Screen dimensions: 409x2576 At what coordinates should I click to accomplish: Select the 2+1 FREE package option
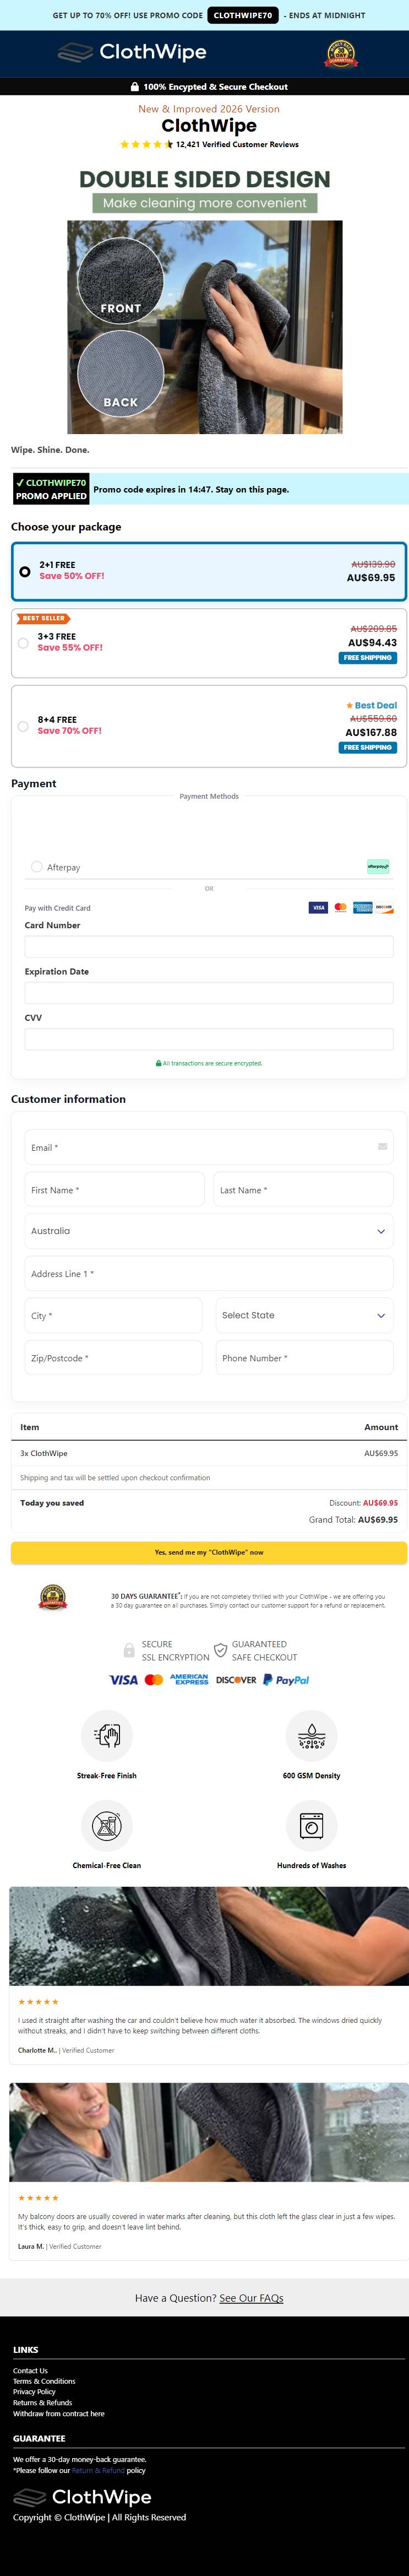(x=209, y=571)
